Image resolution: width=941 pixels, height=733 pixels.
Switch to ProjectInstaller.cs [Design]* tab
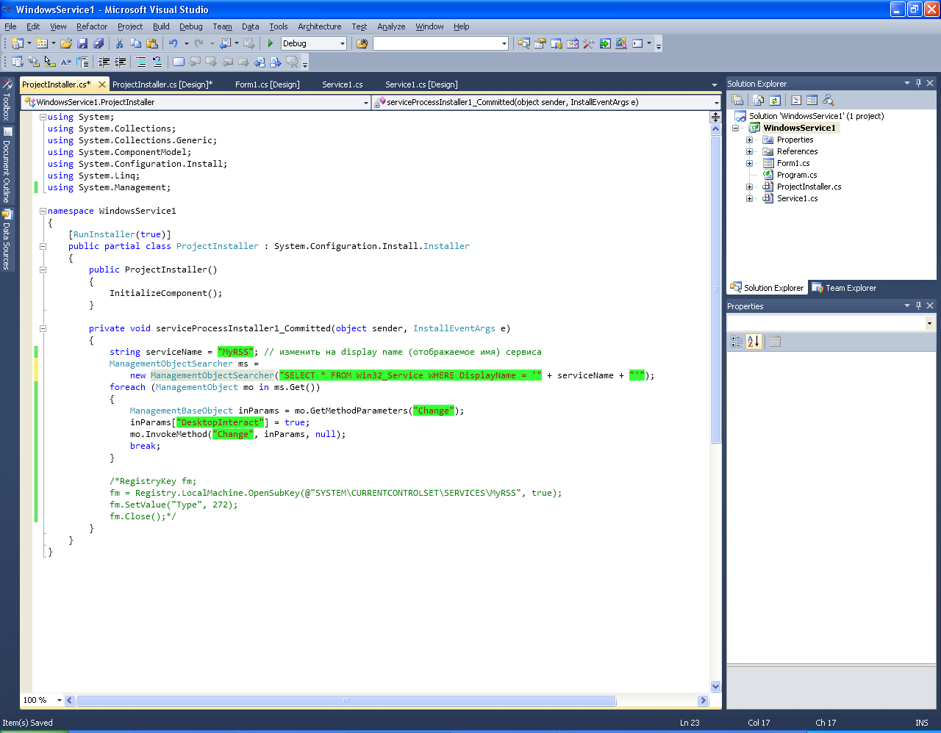point(162,84)
